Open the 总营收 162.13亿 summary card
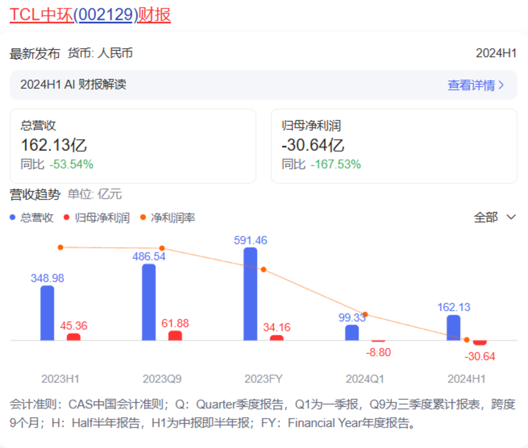The height and width of the screenshot is (448, 528). (x=133, y=146)
